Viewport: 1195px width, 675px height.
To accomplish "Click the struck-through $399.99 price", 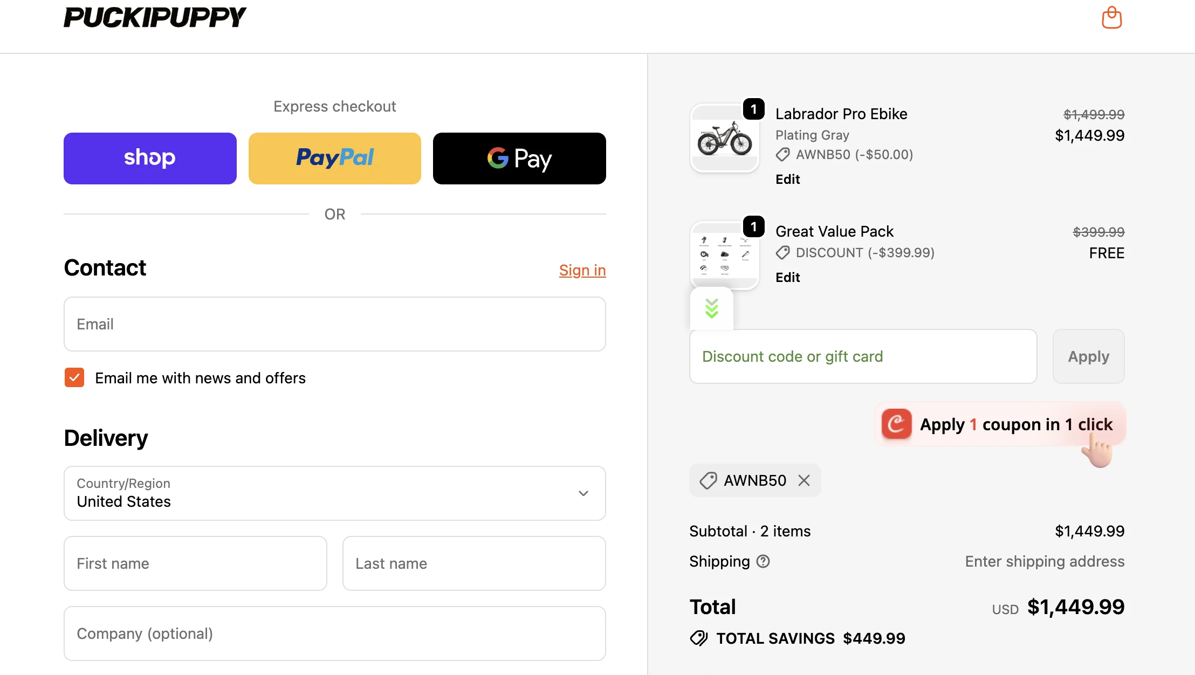I will 1098,232.
